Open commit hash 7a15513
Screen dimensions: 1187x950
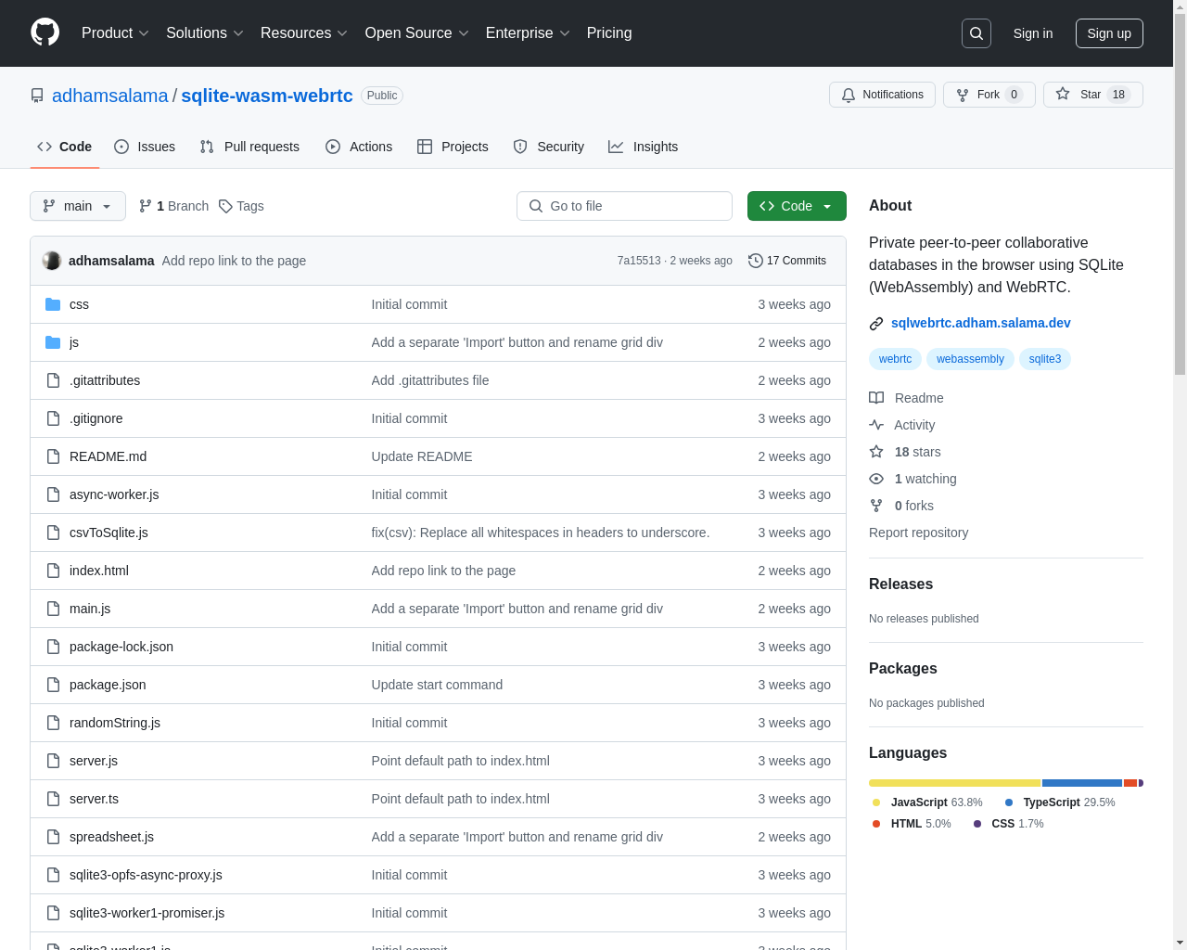[639, 261]
